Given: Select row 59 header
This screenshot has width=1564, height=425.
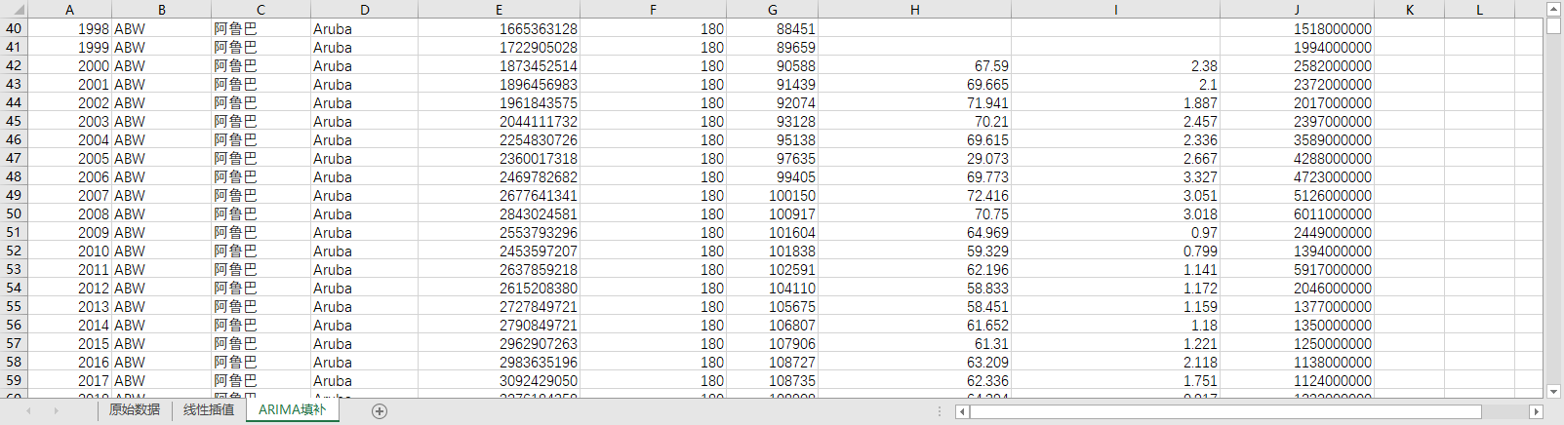Looking at the screenshot, I should click(x=14, y=381).
